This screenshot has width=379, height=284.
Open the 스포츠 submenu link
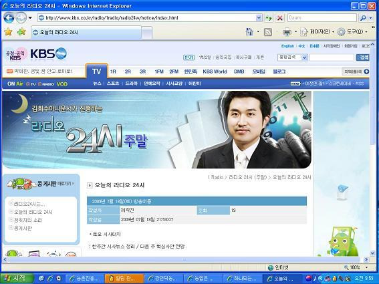coord(113,84)
